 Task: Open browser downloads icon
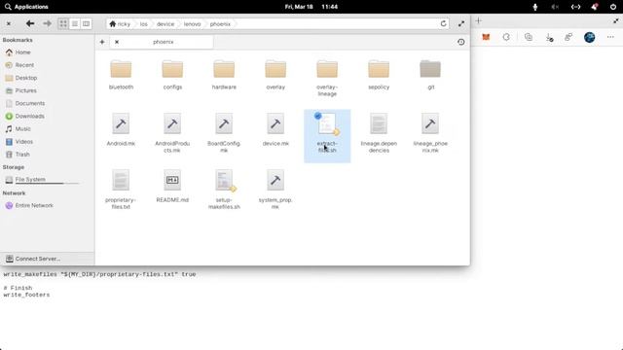pyautogui.click(x=549, y=37)
